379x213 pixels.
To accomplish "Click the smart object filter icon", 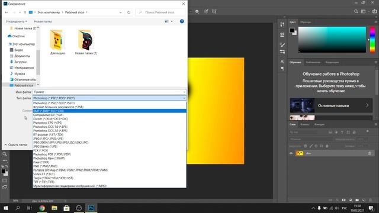I will pyautogui.click(x=354, y=132).
